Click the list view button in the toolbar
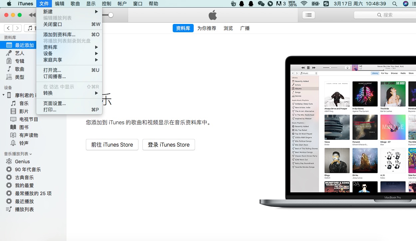 point(309,15)
